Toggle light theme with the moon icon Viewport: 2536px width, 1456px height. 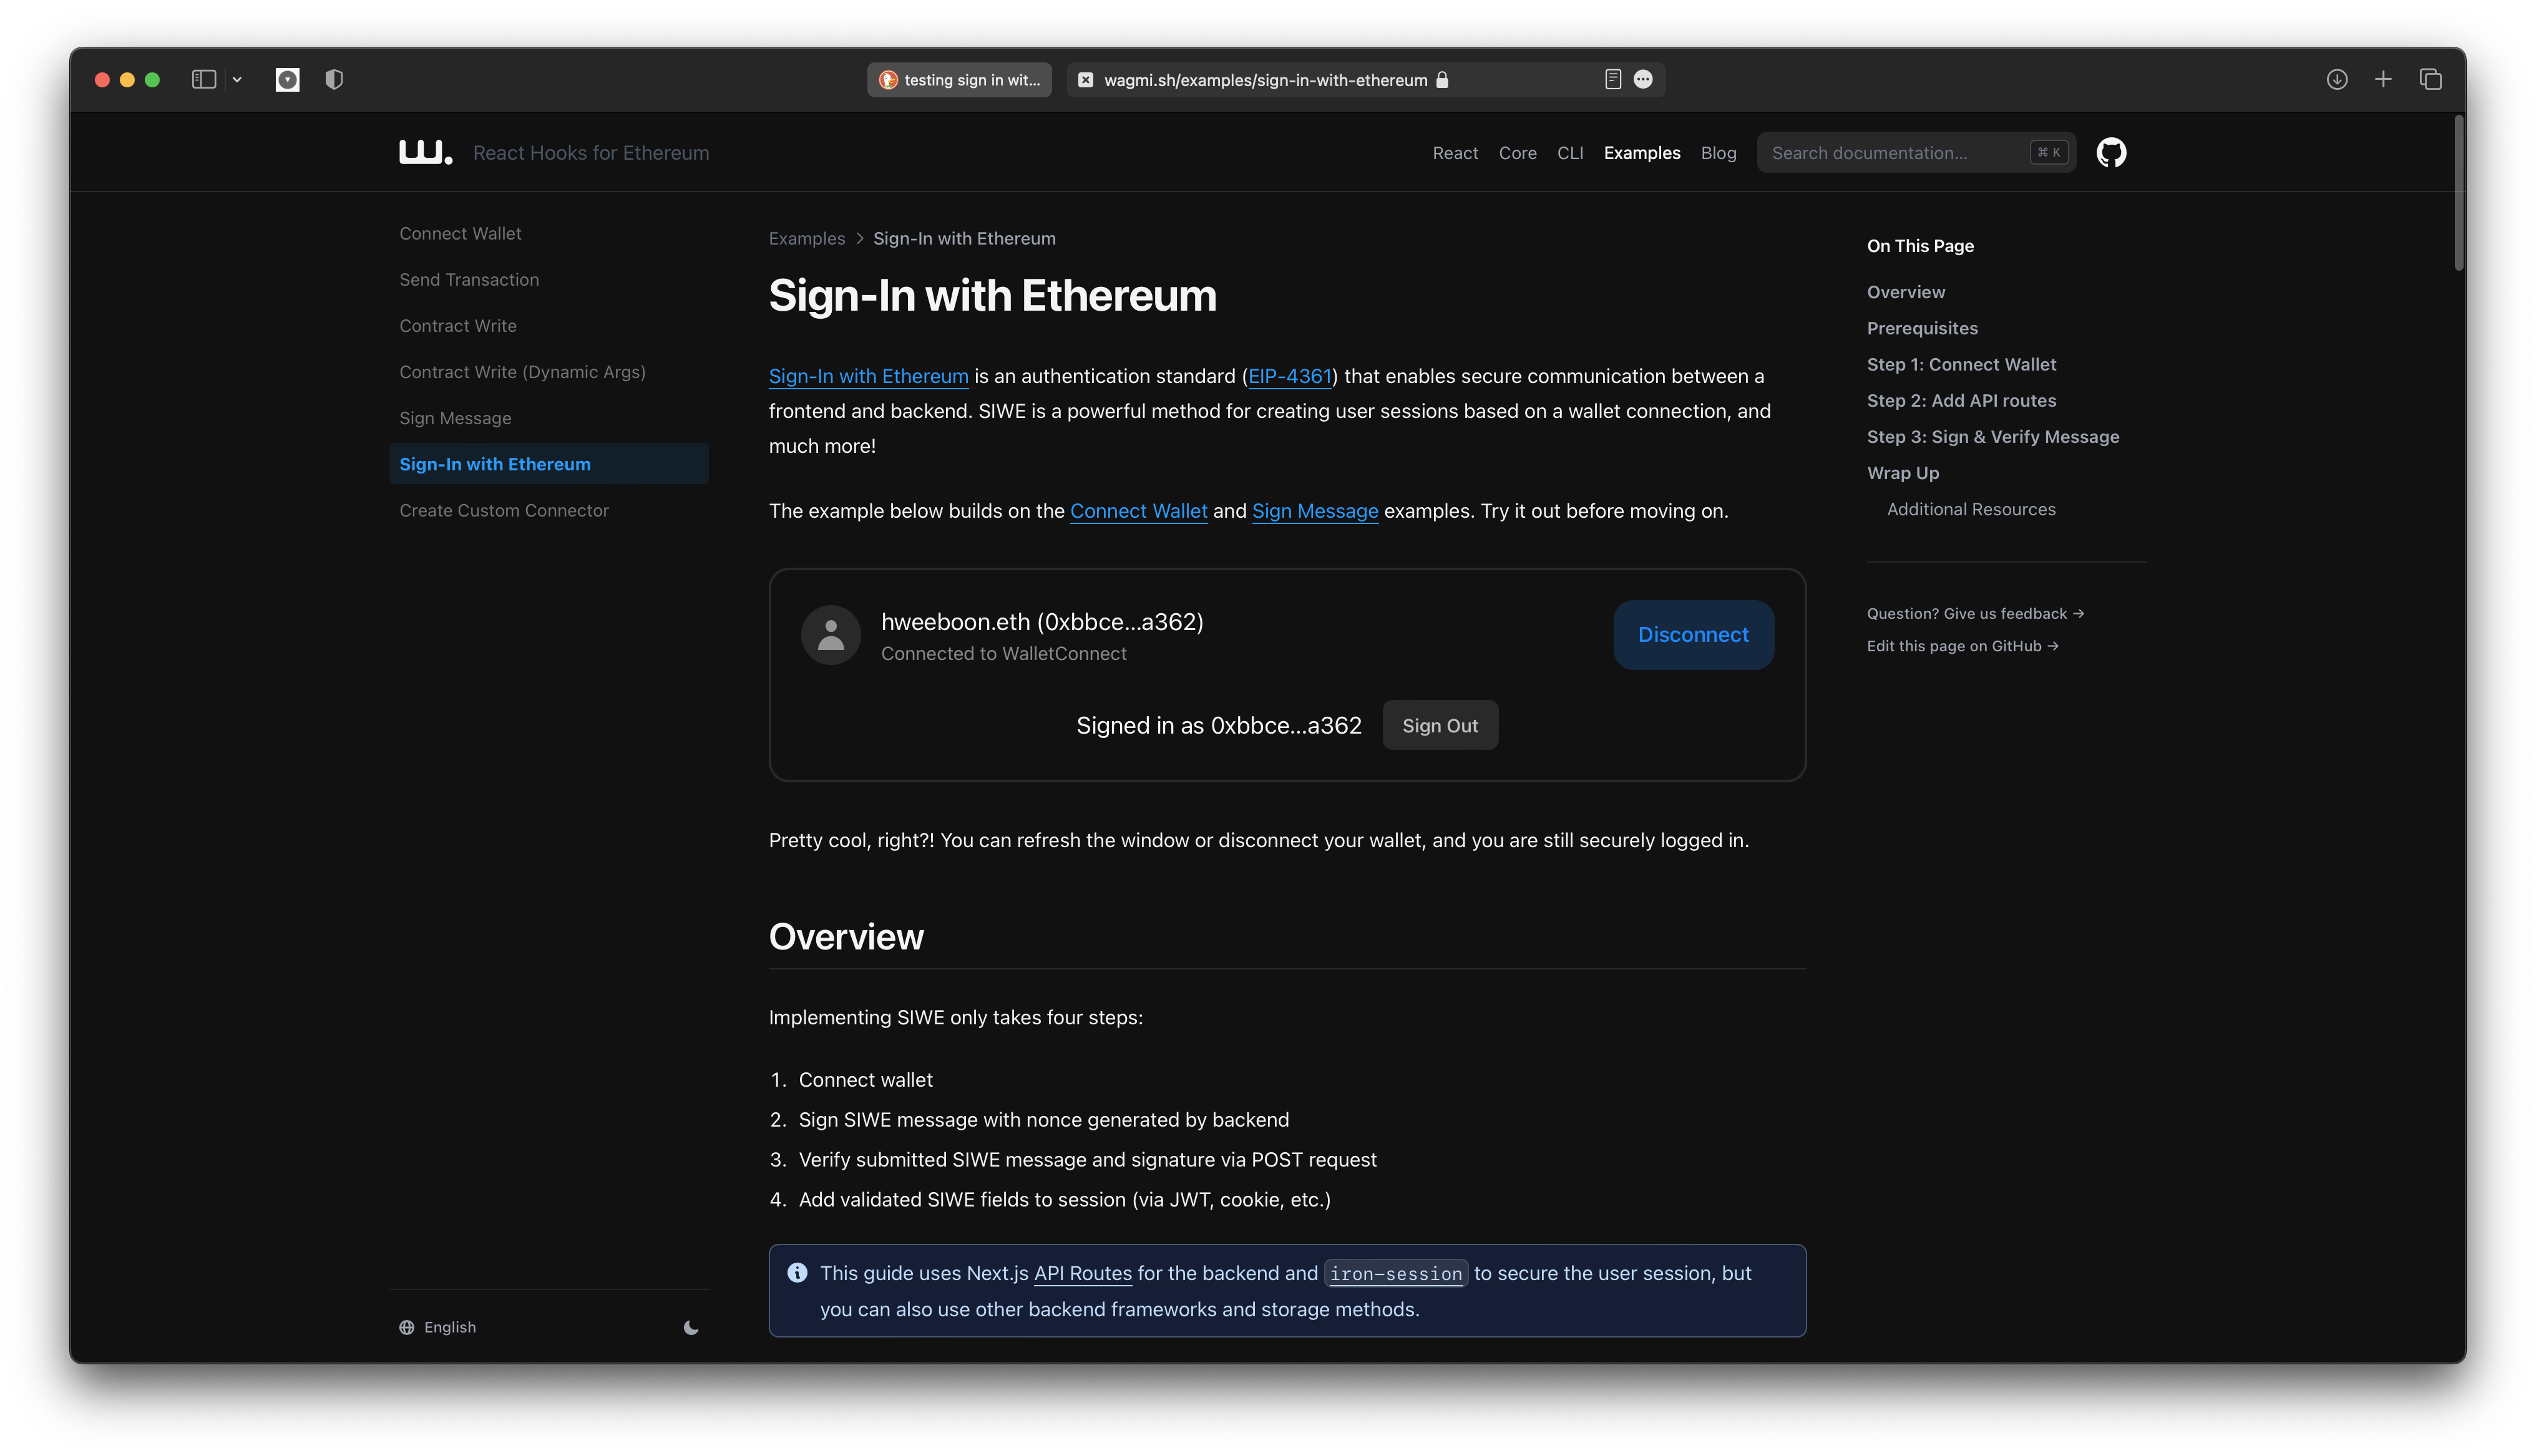[x=691, y=1327]
